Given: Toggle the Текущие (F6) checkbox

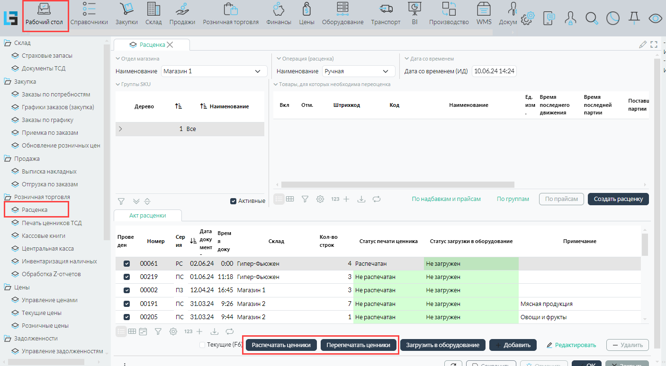Looking at the screenshot, I should tap(203, 345).
